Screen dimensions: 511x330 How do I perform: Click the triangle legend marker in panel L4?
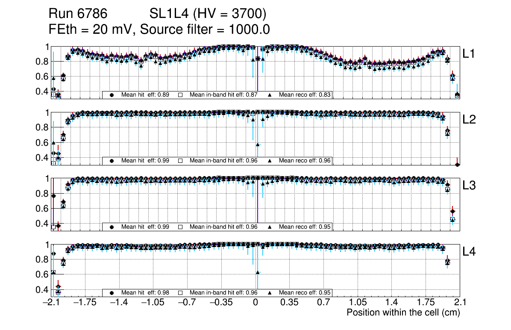(x=270, y=293)
